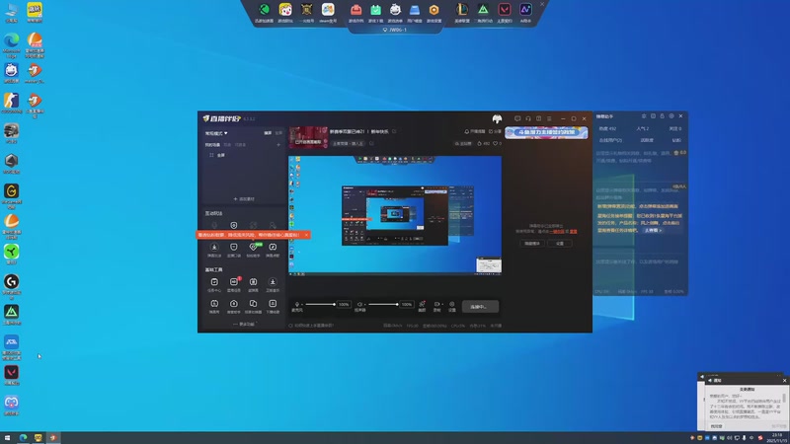Open the yellow cartoon face dock icon
Image resolution: width=790 pixels, height=444 pixels.
(x=285, y=10)
